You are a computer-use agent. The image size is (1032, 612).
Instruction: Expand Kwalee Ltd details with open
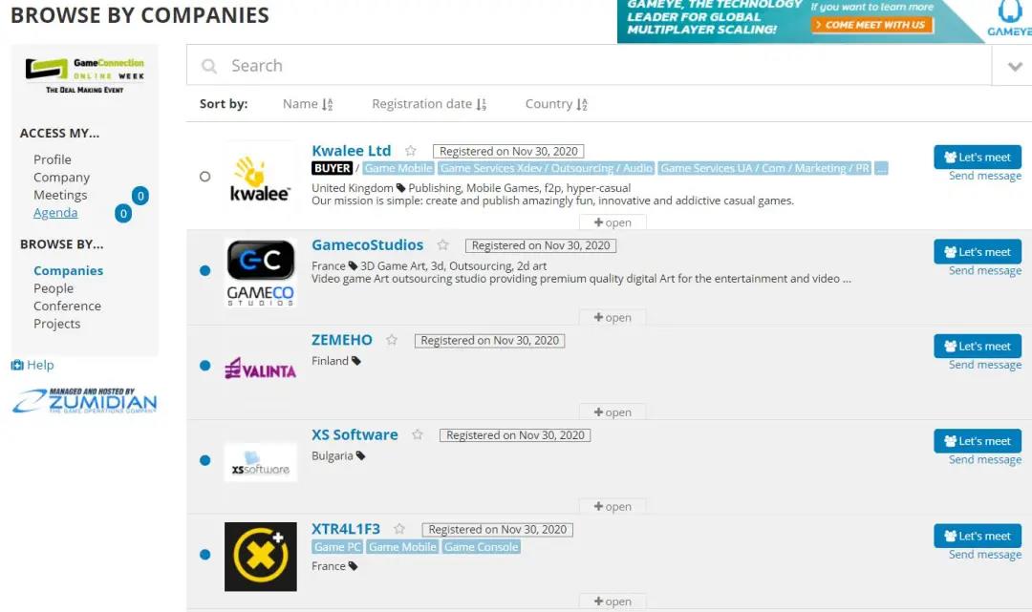pos(613,222)
